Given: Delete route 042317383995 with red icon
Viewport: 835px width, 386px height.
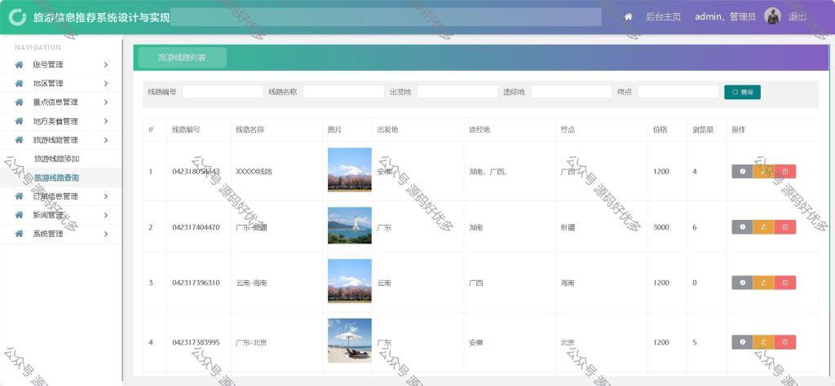Looking at the screenshot, I should [785, 342].
